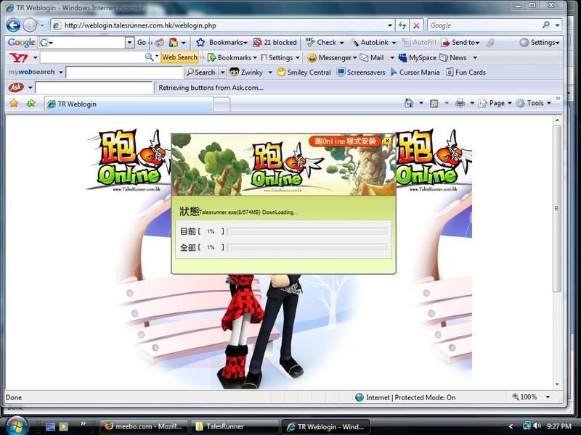Screen dimensions: 581x435
Task: Click the Add to Favorites icon
Action: pyautogui.click(x=31, y=104)
